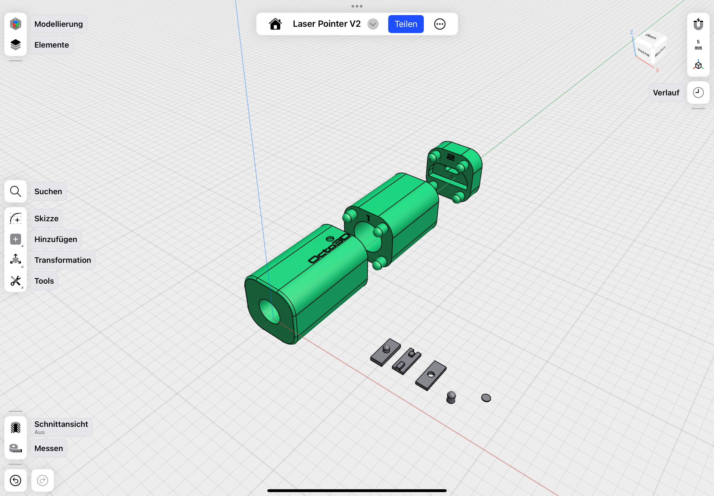The height and width of the screenshot is (496, 714).
Task: Click the Modellierung label
Action: point(59,24)
